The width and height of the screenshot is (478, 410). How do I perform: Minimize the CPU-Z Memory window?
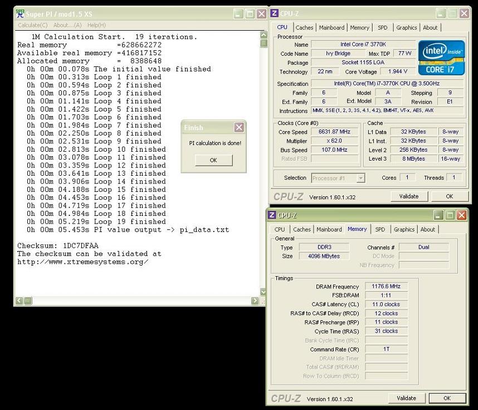pos(438,215)
